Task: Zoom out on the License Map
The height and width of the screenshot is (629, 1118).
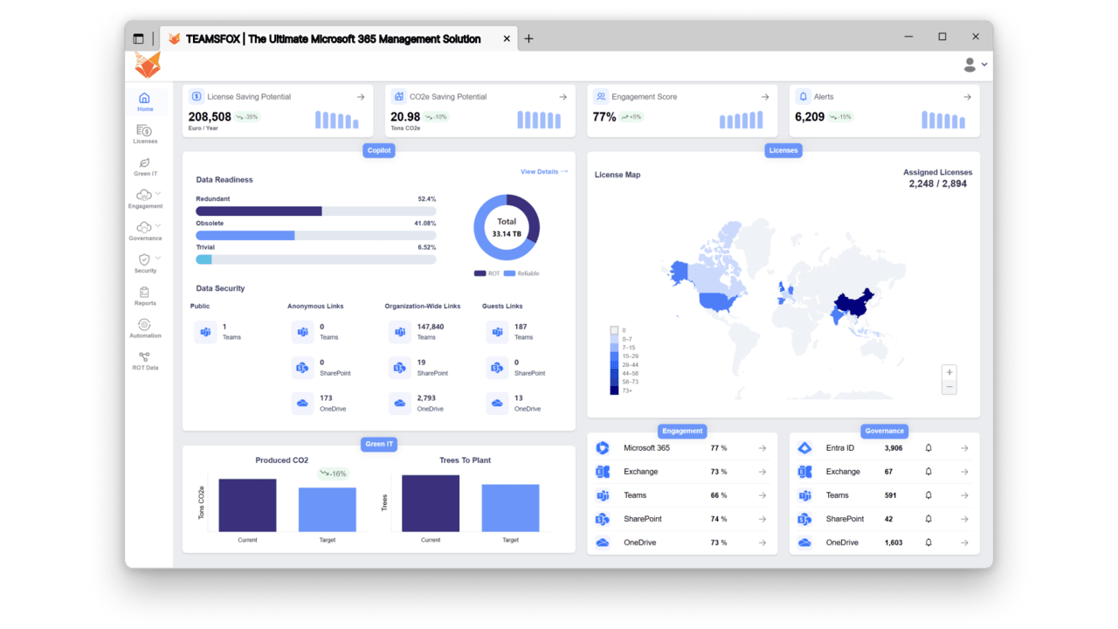Action: click(949, 387)
